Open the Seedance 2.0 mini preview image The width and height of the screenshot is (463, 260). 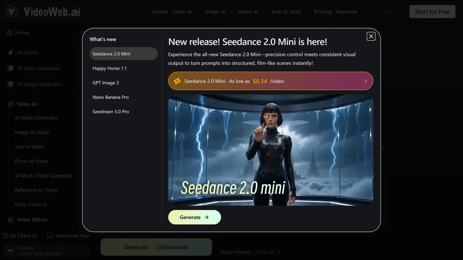[271, 150]
